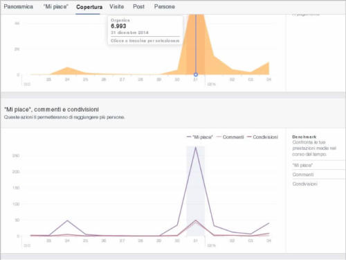This screenshot has width=346, height=260.
Task: Select the Copertura tab
Action: tap(89, 7)
